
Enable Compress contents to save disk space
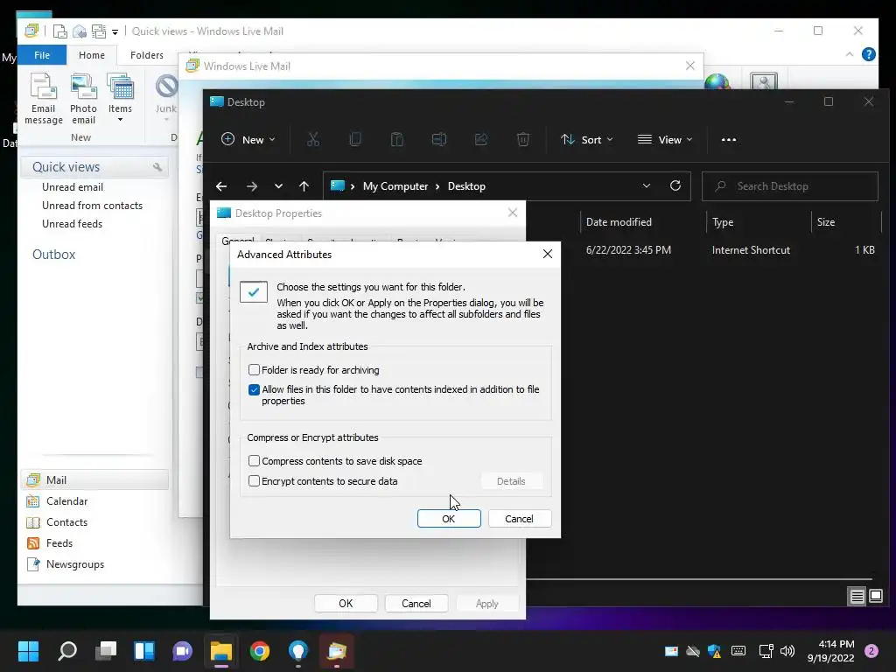point(255,460)
